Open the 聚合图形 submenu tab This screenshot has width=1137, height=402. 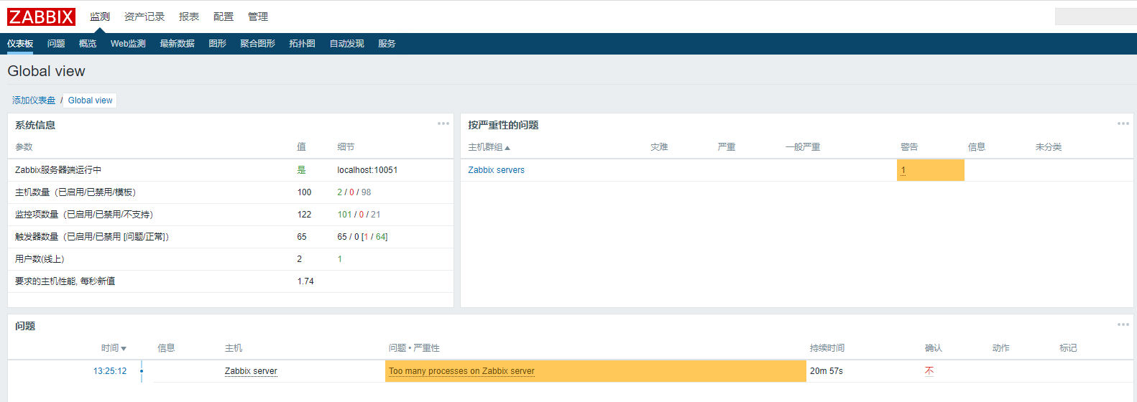(x=257, y=44)
